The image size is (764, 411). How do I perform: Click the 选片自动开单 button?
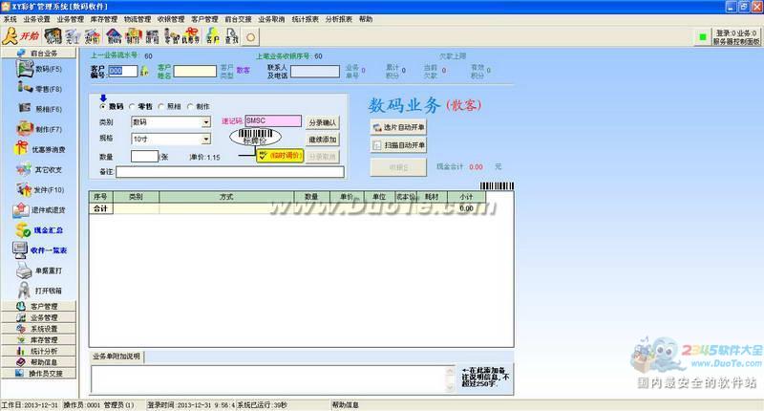[x=398, y=127]
